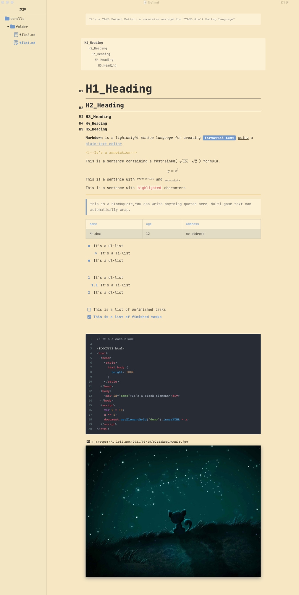Click the YAML front matter block
Image resolution: width=299 pixels, height=595 pixels.
click(173, 19)
